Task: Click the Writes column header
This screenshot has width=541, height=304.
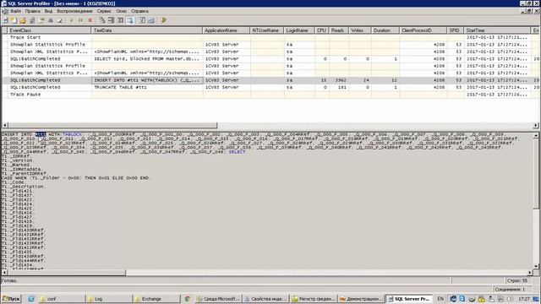Action: (x=360, y=30)
